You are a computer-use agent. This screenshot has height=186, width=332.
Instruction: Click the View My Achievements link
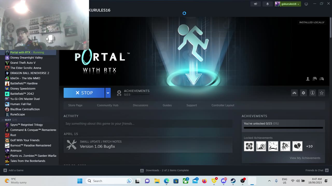coord(305,158)
